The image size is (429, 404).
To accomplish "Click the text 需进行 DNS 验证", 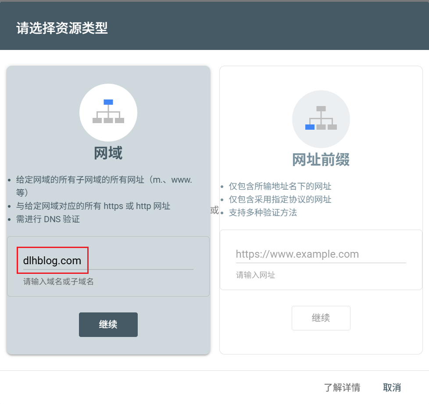I will pyautogui.click(x=48, y=219).
